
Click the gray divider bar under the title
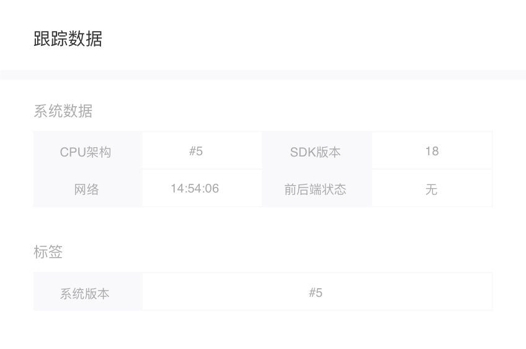263,75
